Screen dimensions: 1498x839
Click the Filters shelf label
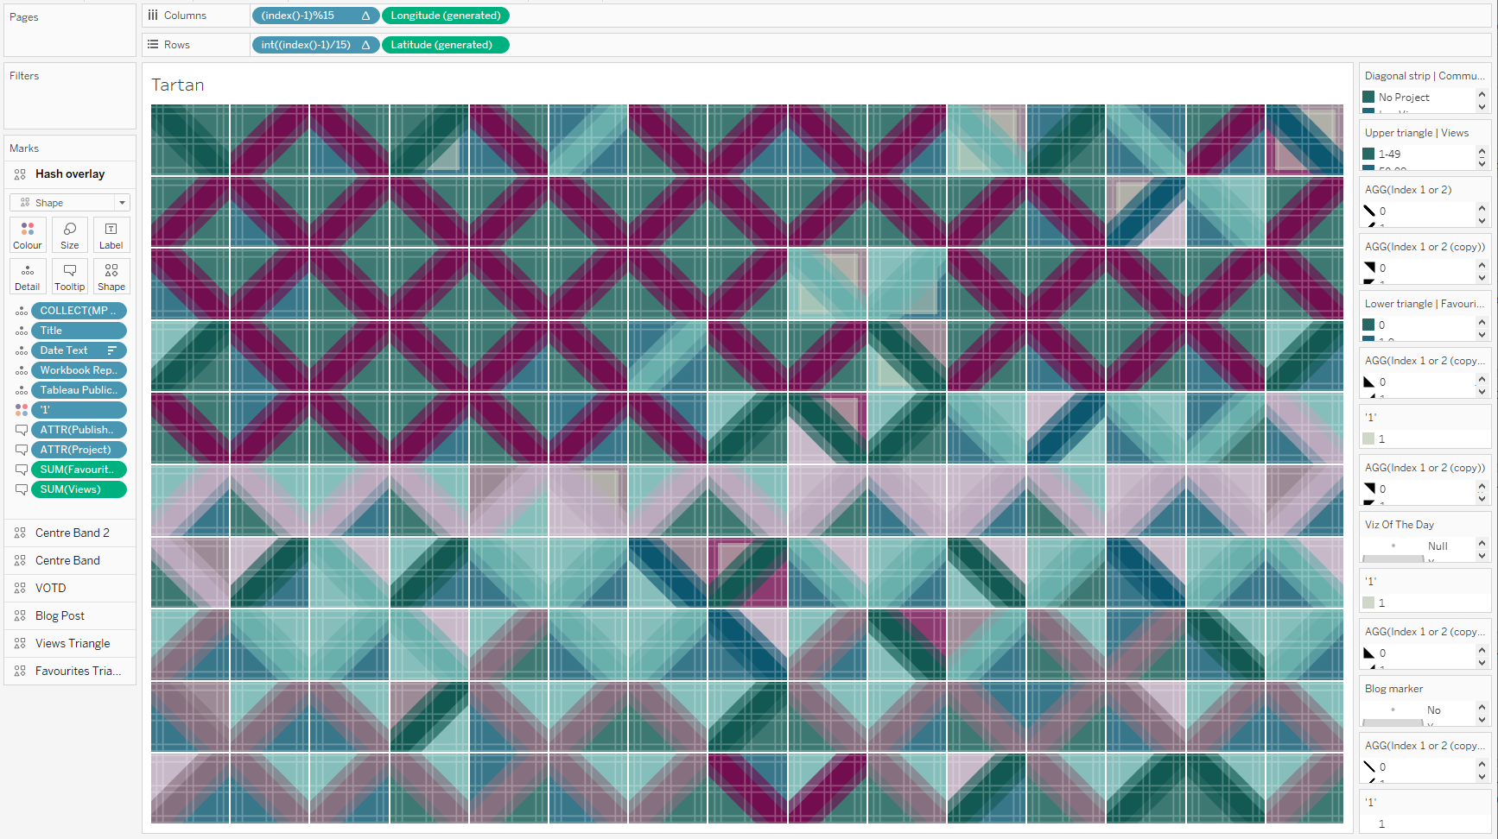coord(24,76)
